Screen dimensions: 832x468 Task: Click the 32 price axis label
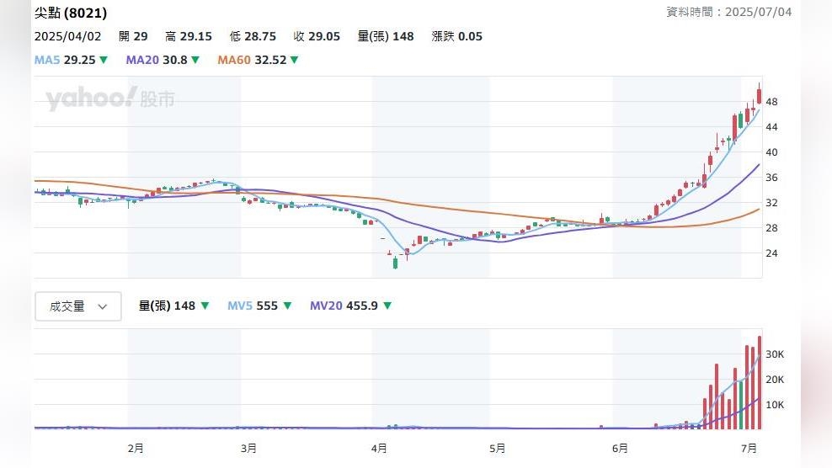click(771, 203)
